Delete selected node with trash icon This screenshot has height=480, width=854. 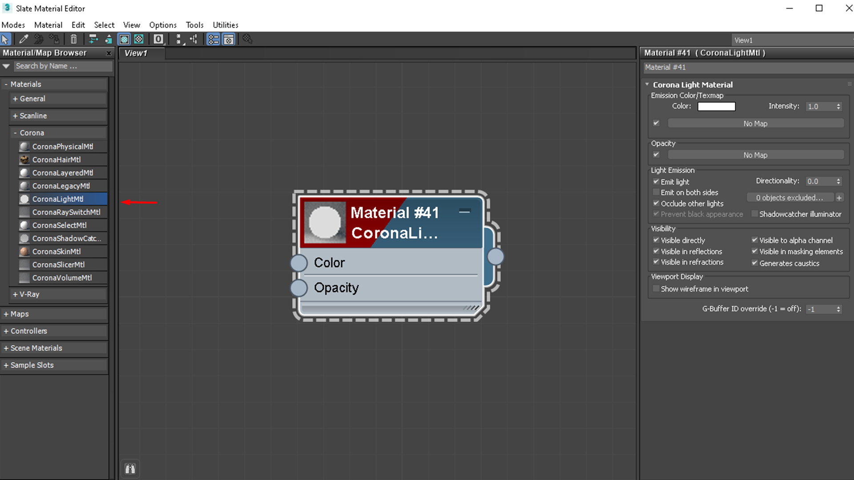coord(74,39)
